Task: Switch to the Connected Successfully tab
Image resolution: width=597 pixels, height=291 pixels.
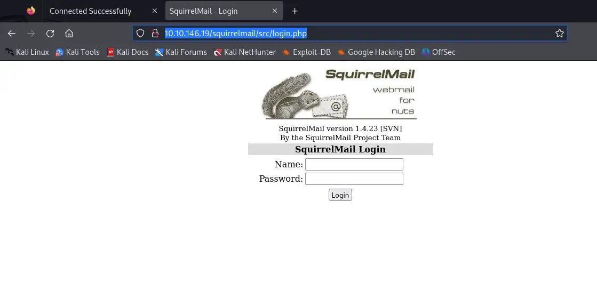Action: (x=90, y=11)
